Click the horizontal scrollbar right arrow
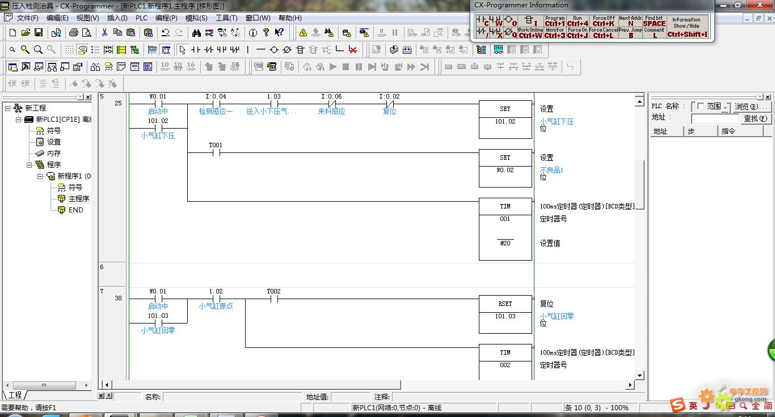The image size is (775, 417). point(630,385)
